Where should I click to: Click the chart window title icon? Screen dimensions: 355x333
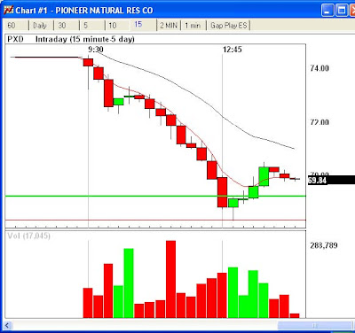9,11
